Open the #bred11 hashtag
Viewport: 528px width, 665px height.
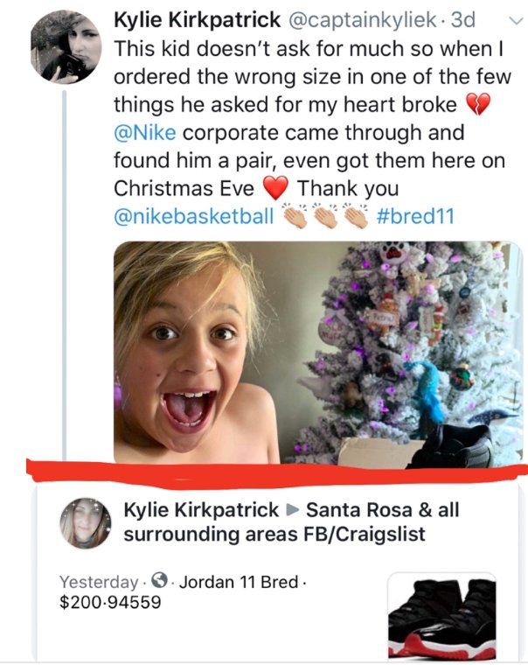(415, 216)
